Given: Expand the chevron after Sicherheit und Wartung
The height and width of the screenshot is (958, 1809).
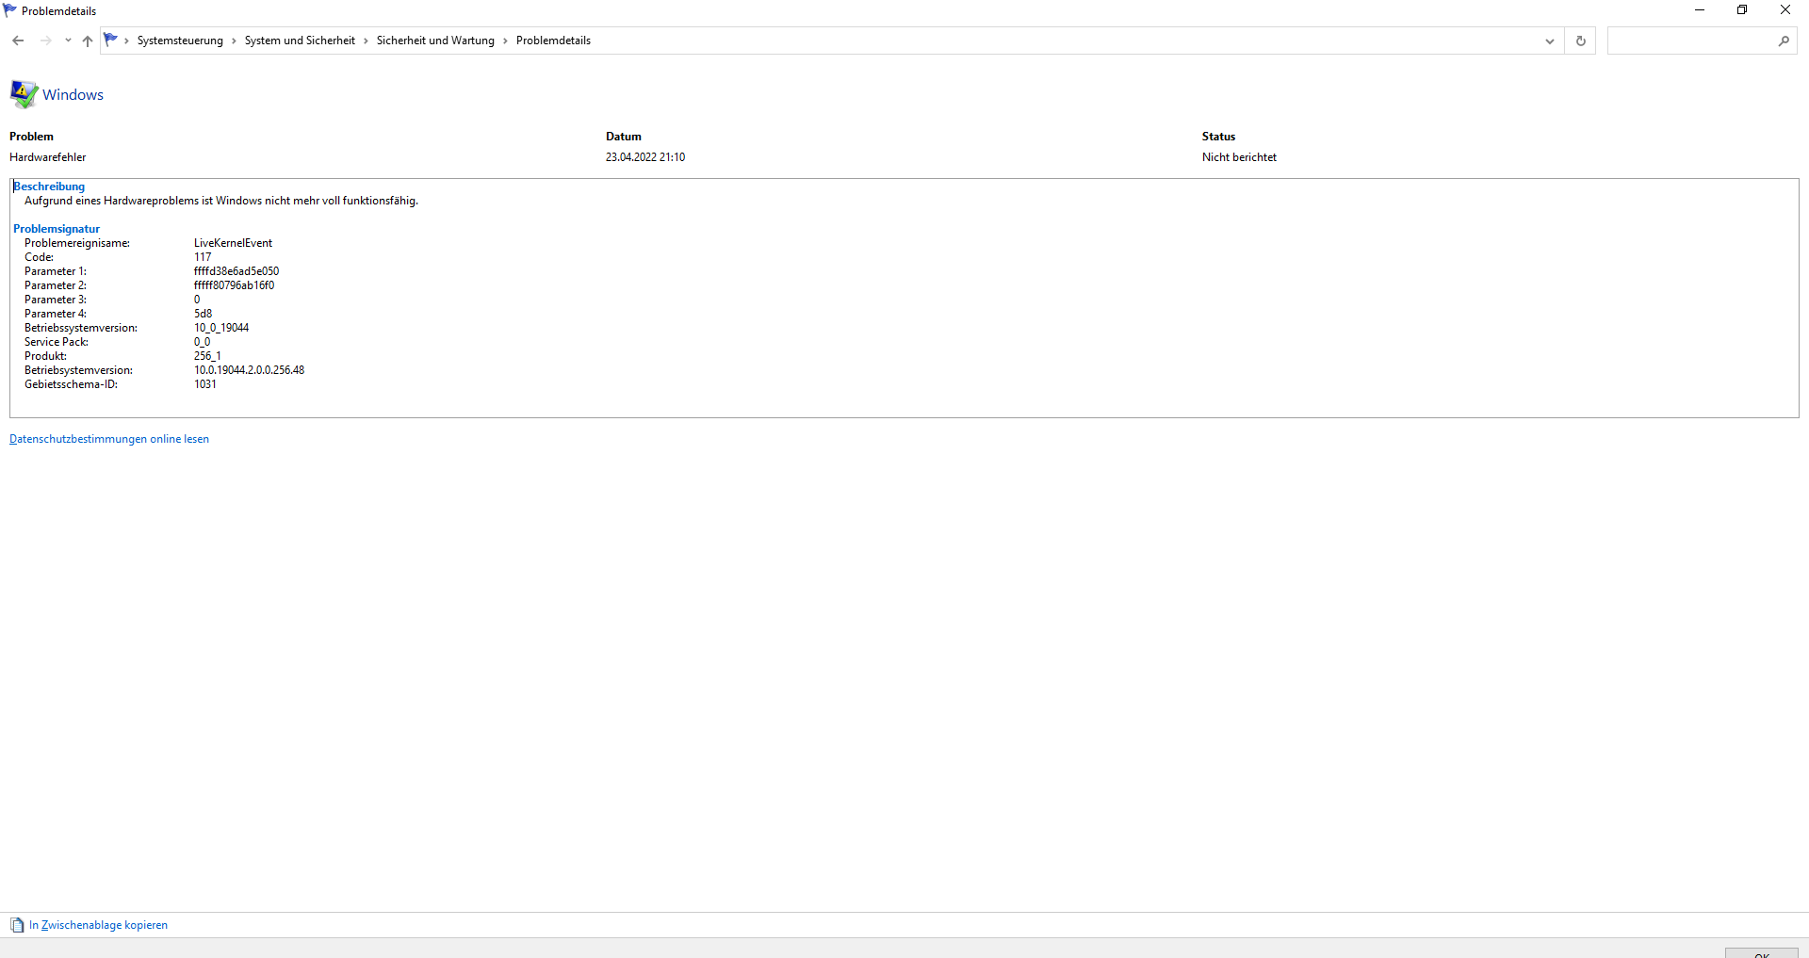Looking at the screenshot, I should pyautogui.click(x=505, y=41).
